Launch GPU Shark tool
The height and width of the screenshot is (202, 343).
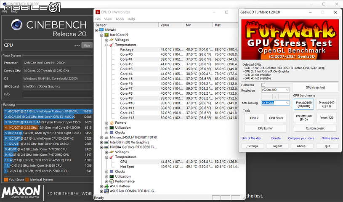click(x=276, y=118)
